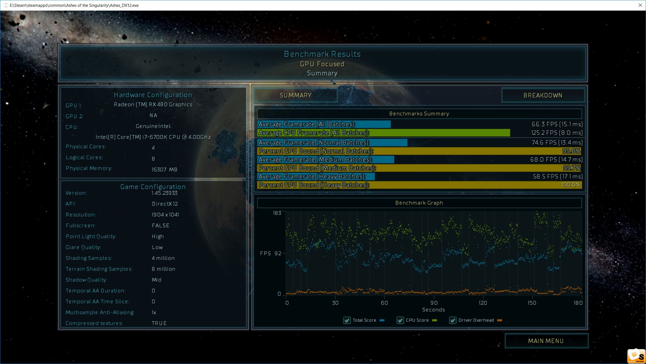Image resolution: width=646 pixels, height=364 pixels.
Task: Select Average Framerate (Normal Batches) bar
Action: [x=332, y=143]
